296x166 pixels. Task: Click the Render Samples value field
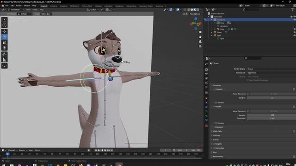(271, 115)
